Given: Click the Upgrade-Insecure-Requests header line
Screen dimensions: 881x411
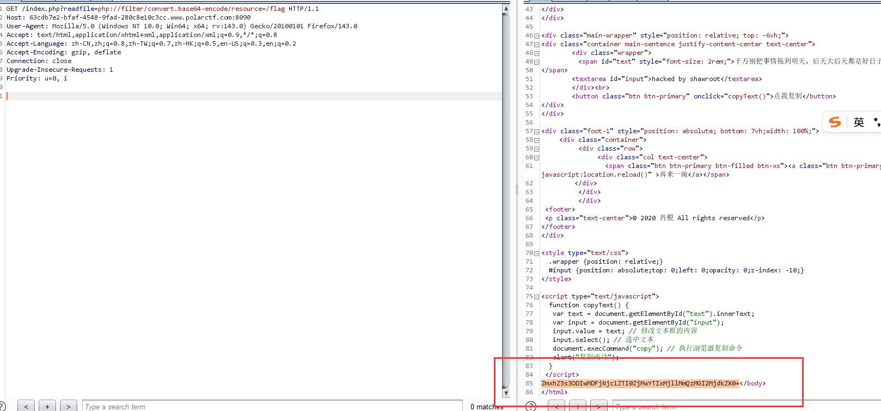Looking at the screenshot, I should coord(60,70).
